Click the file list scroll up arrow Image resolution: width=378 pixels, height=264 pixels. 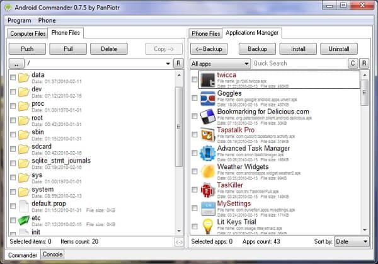click(x=179, y=76)
